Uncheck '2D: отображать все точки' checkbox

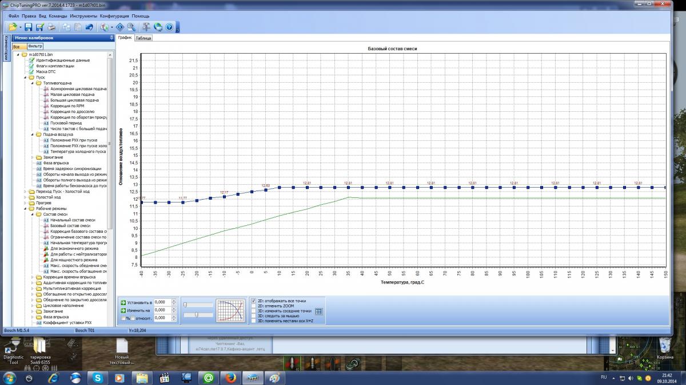254,301
